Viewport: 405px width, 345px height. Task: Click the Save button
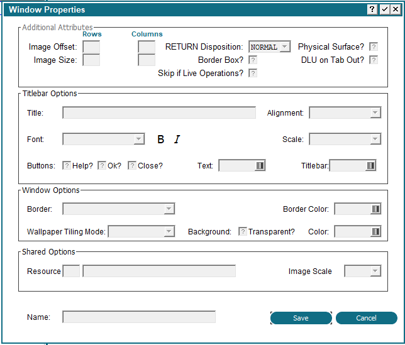coord(301,318)
